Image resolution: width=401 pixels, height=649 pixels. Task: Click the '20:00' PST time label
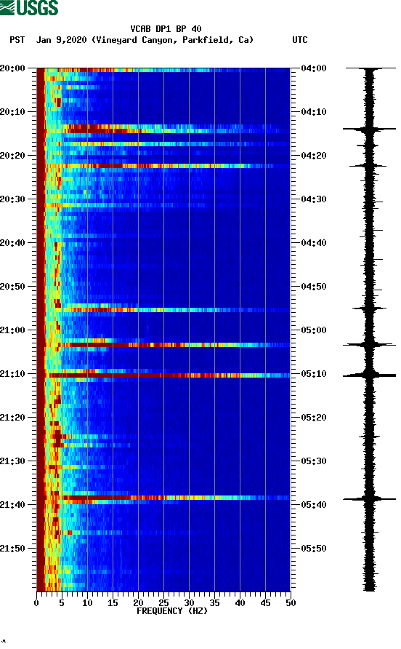pos(13,68)
